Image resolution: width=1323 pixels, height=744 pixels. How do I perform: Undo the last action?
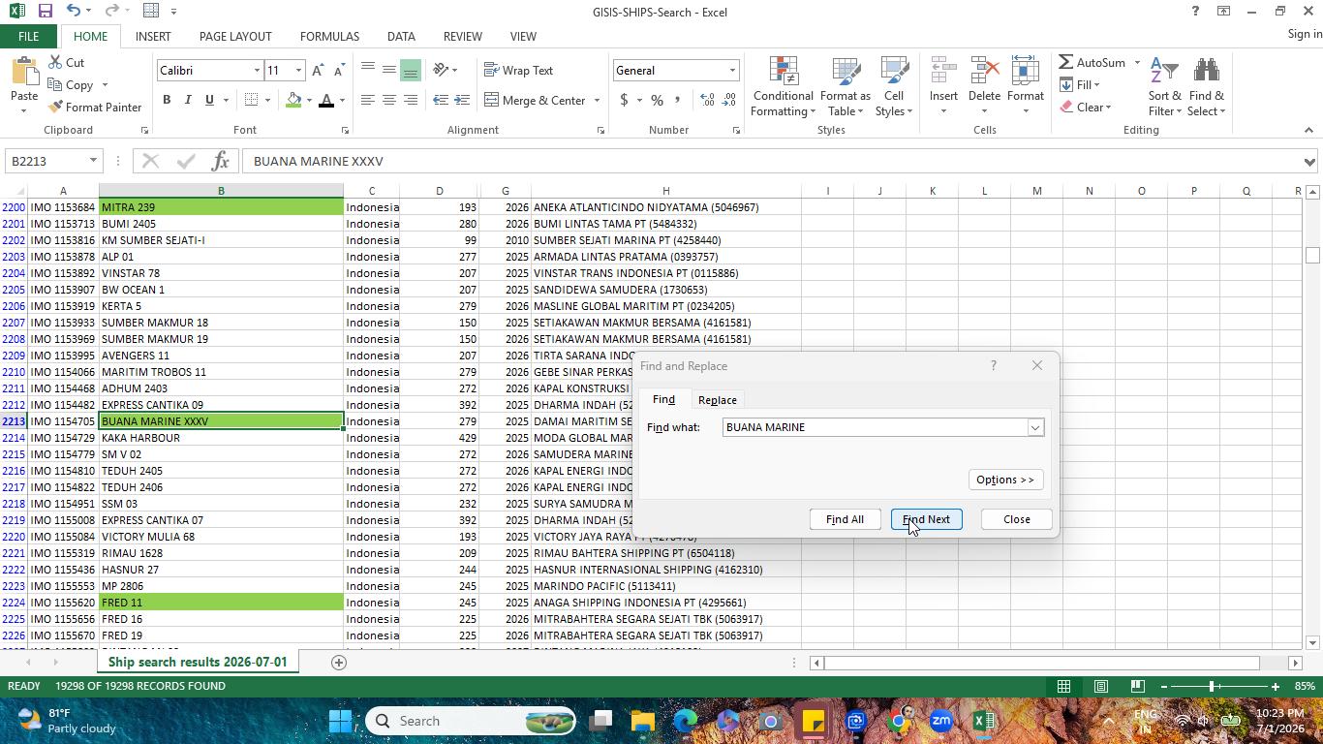[x=74, y=12]
